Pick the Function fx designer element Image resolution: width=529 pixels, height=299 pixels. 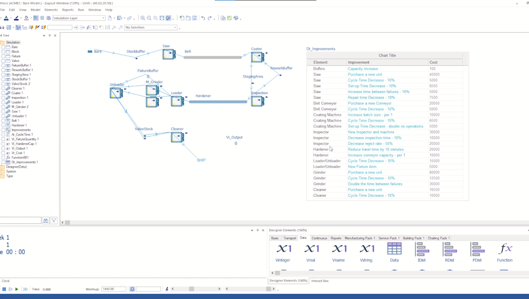pyautogui.click(x=504, y=252)
